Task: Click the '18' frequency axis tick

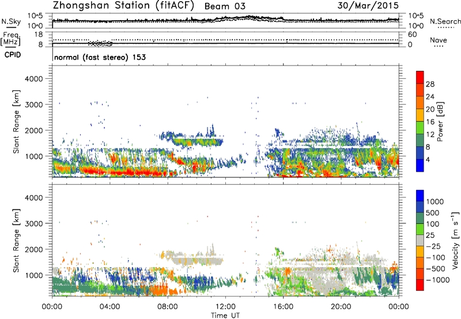Action: [39, 35]
